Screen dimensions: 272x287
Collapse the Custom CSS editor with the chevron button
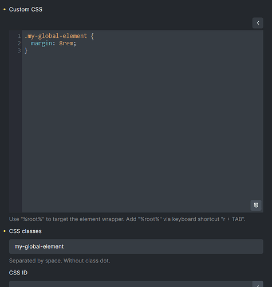pos(258,23)
